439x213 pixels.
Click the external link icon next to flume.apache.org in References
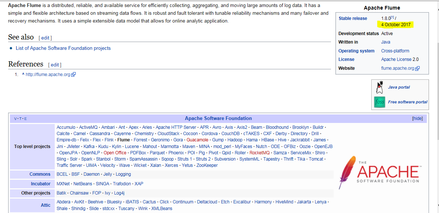tap(74, 75)
